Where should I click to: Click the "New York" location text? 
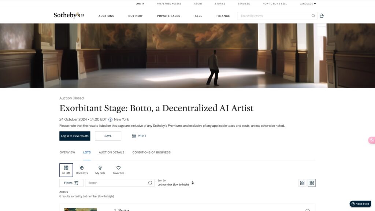121,119
